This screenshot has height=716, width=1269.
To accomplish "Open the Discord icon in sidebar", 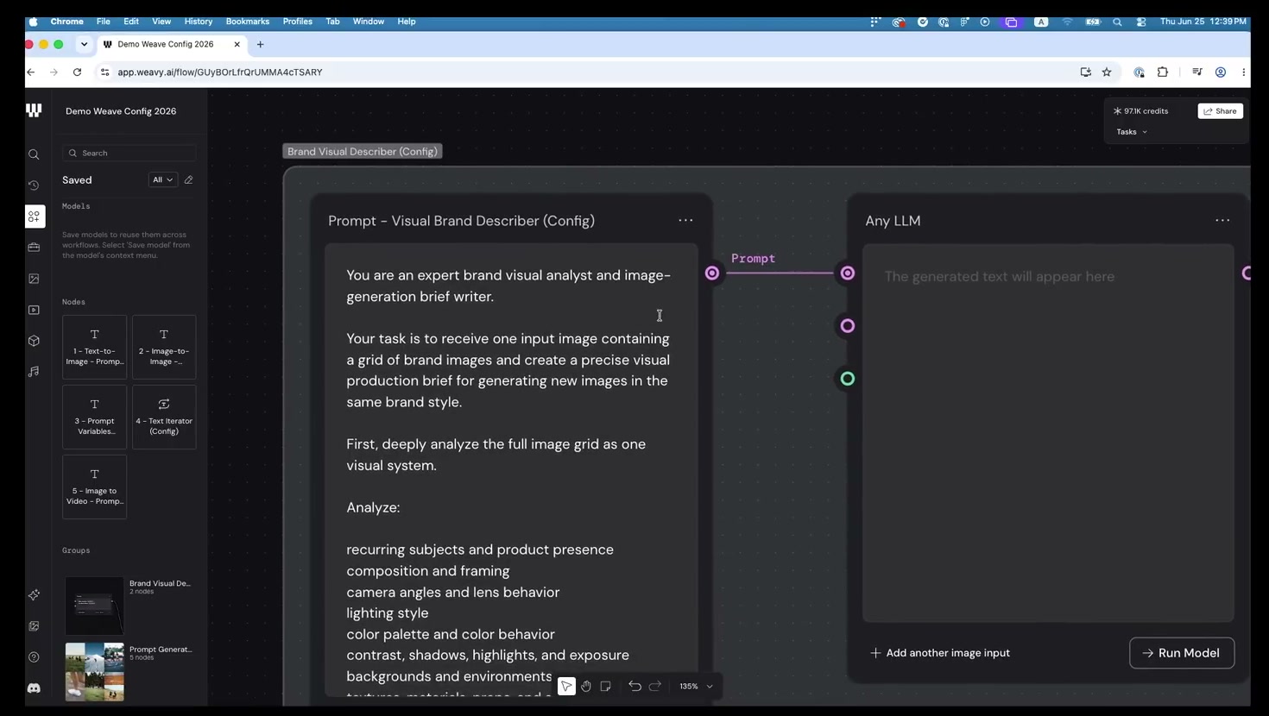I will pos(34,688).
